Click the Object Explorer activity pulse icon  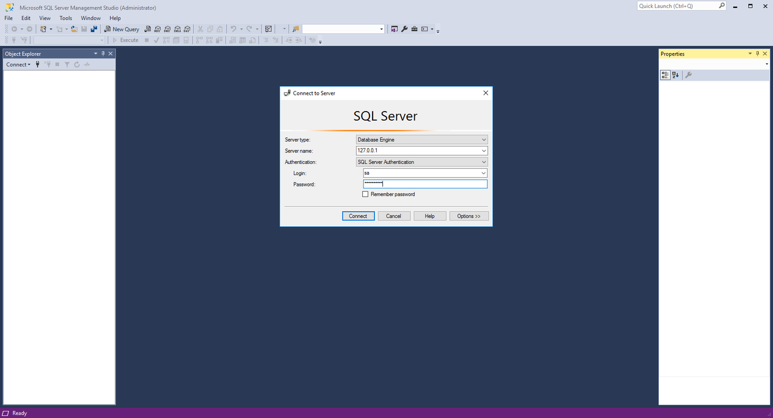(87, 65)
